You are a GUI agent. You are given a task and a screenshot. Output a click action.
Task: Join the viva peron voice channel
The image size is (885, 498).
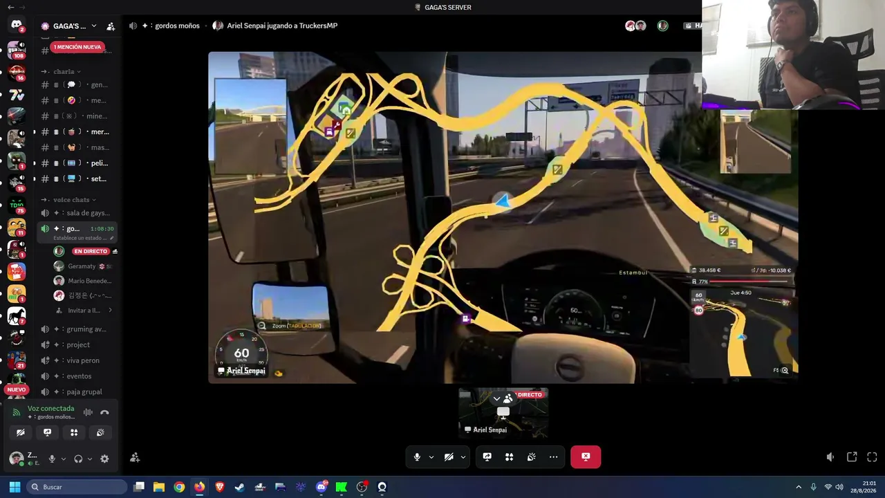pyautogui.click(x=77, y=360)
